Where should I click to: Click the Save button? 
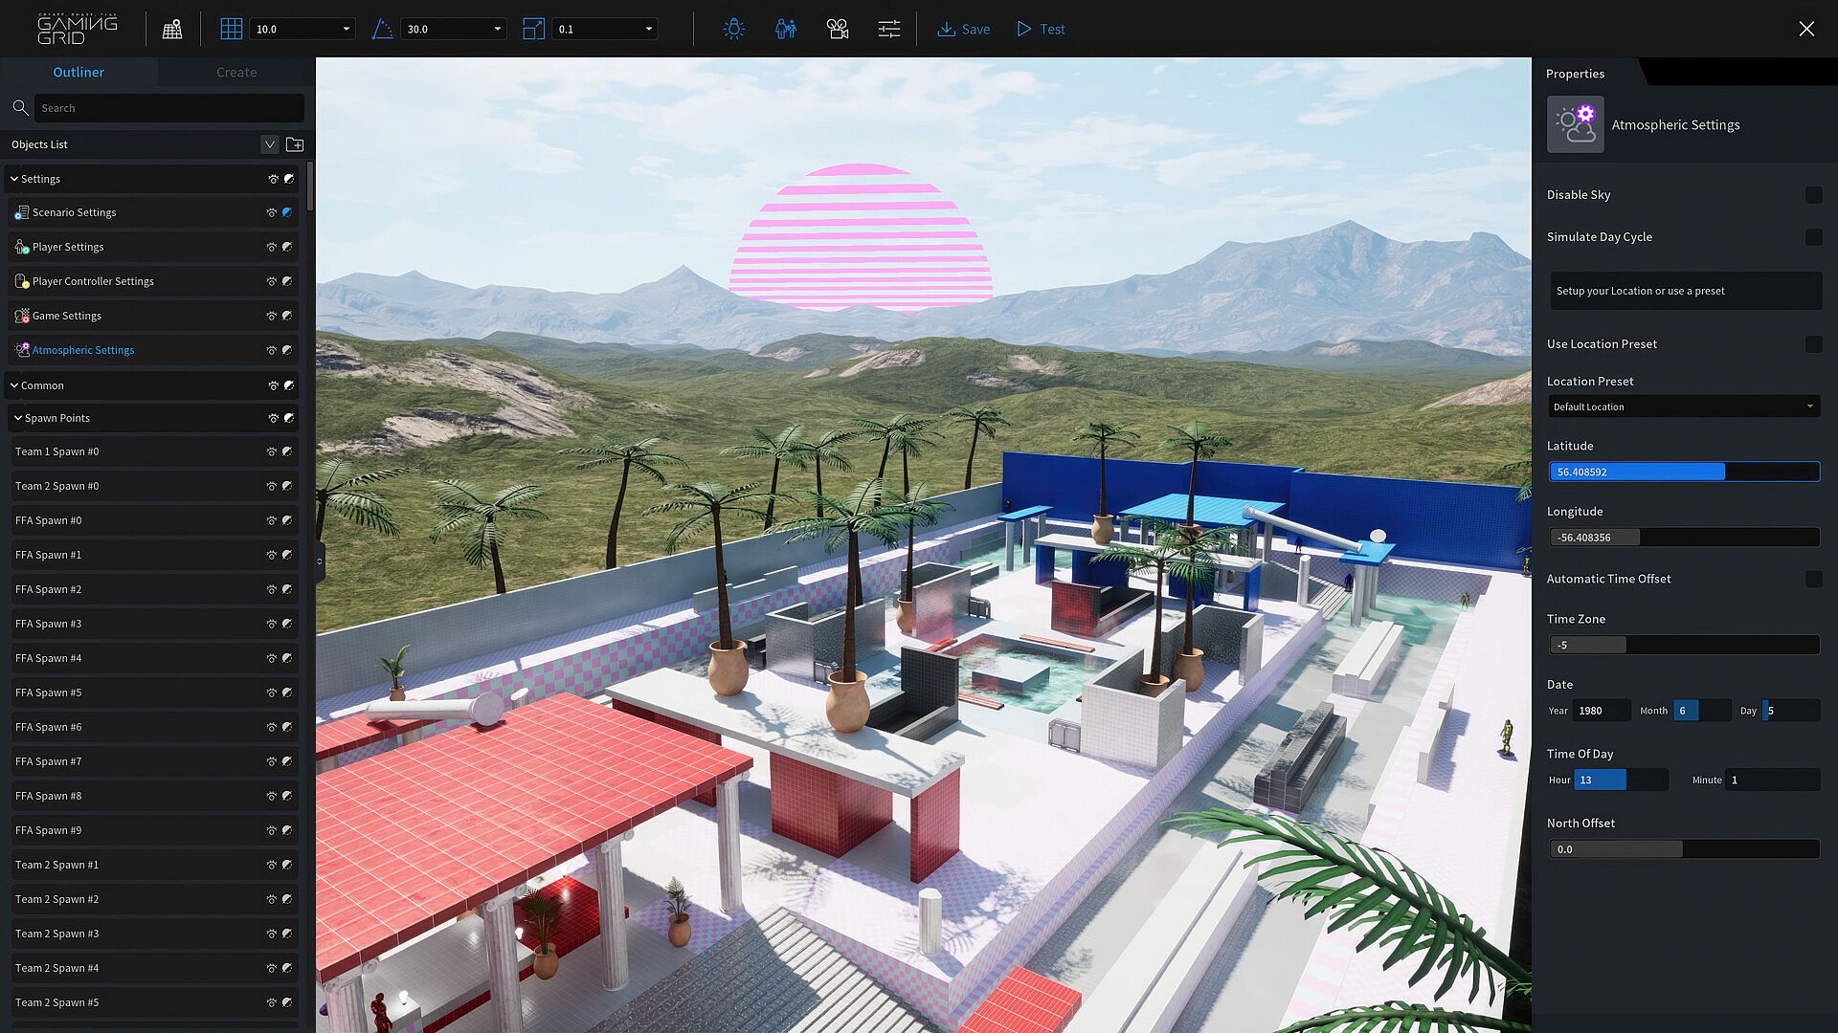[964, 29]
